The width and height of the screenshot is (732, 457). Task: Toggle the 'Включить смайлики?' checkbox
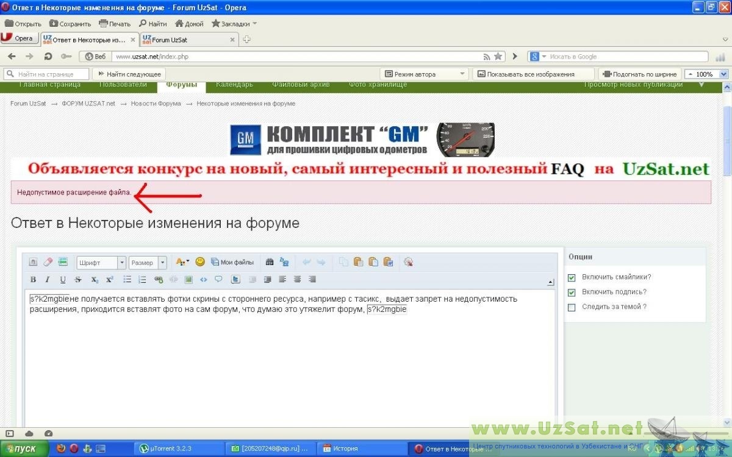click(572, 277)
